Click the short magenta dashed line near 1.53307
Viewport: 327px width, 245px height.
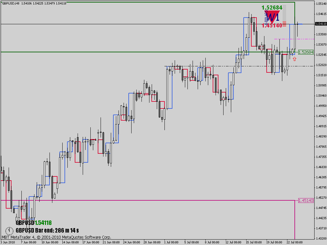[x=294, y=39]
